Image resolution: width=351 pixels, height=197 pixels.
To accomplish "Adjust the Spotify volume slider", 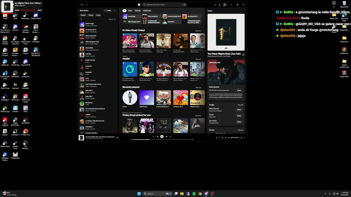I will (x=235, y=138).
